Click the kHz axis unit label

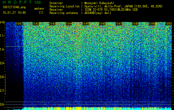[x=2, y=22]
